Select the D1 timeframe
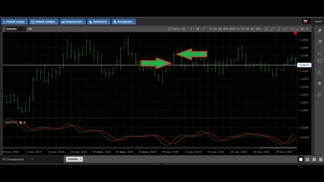Viewport: 324px width, 182px height. tap(248, 29)
